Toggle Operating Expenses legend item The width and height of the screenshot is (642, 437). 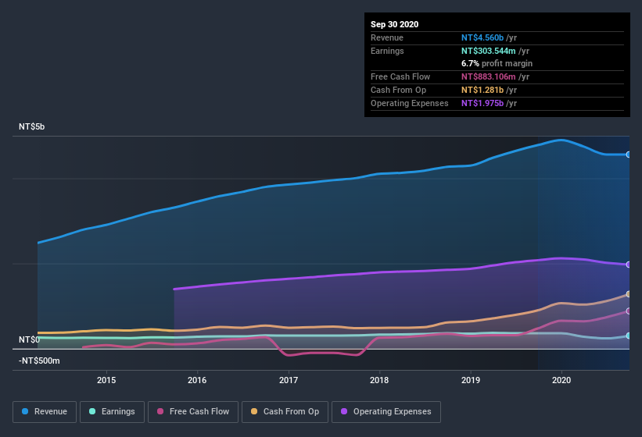(386, 411)
